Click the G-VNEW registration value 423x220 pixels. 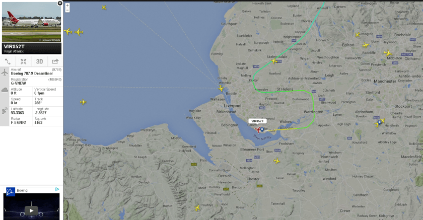click(18, 83)
